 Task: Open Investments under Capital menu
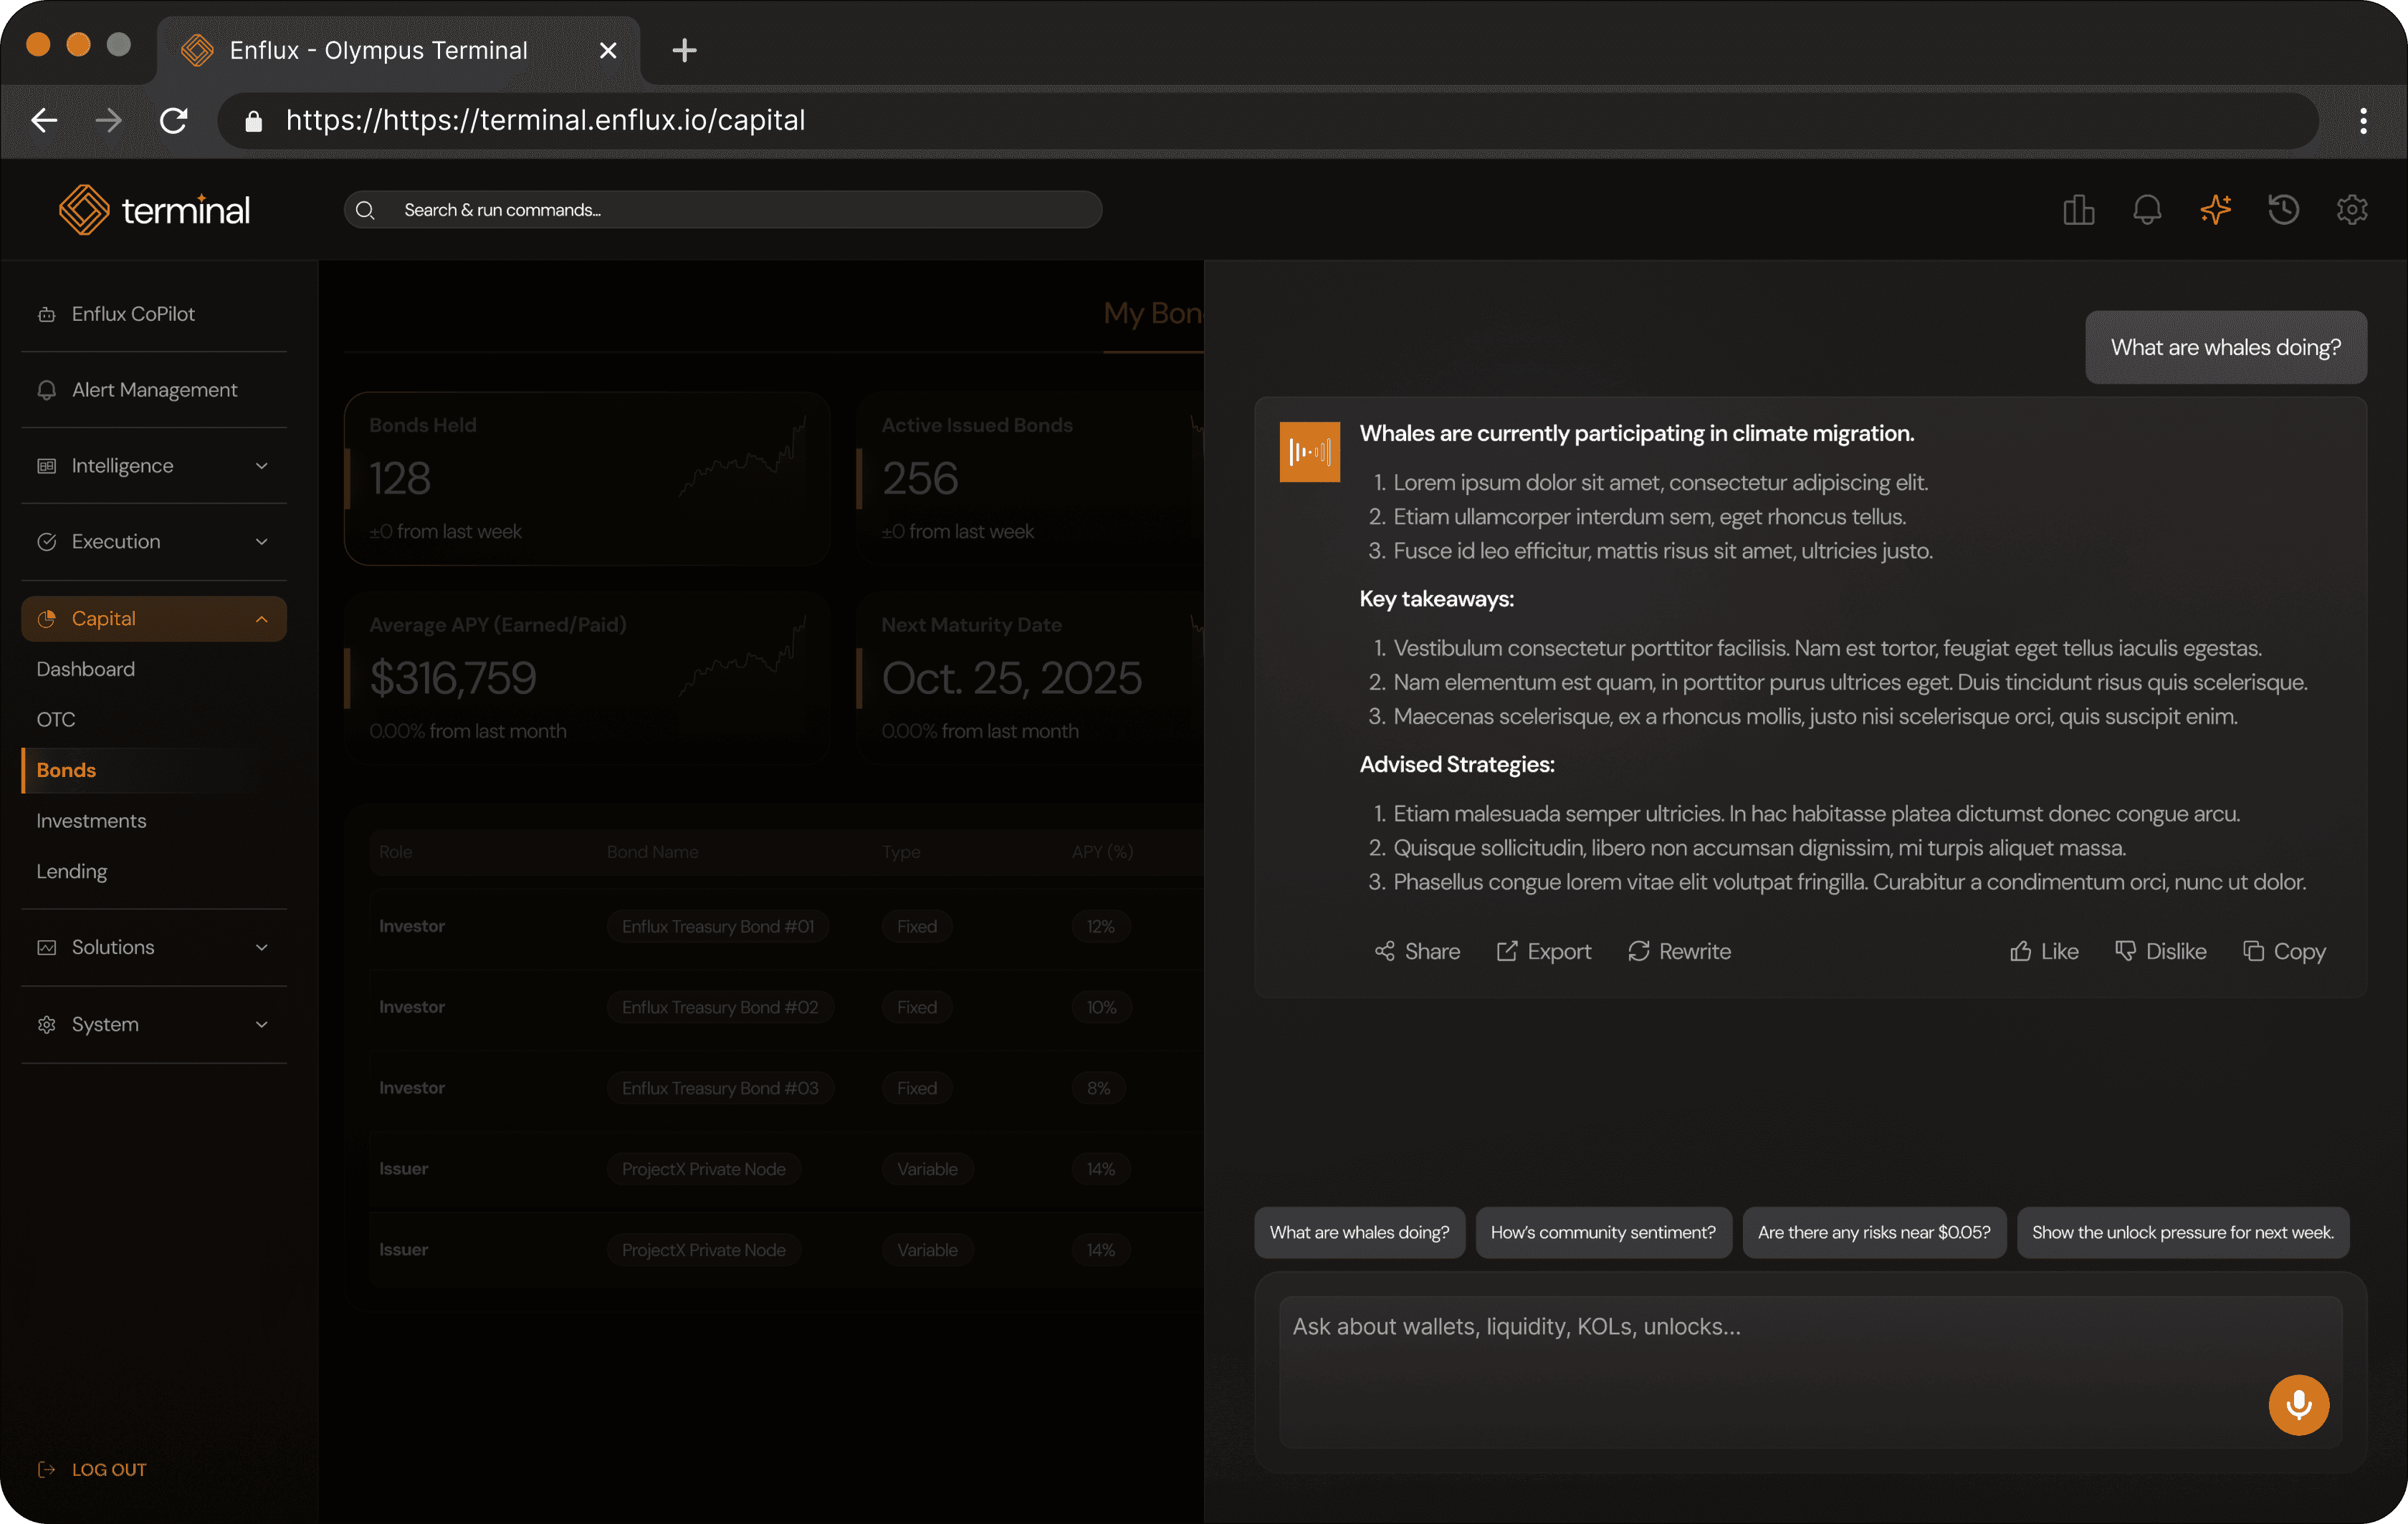tap(91, 821)
